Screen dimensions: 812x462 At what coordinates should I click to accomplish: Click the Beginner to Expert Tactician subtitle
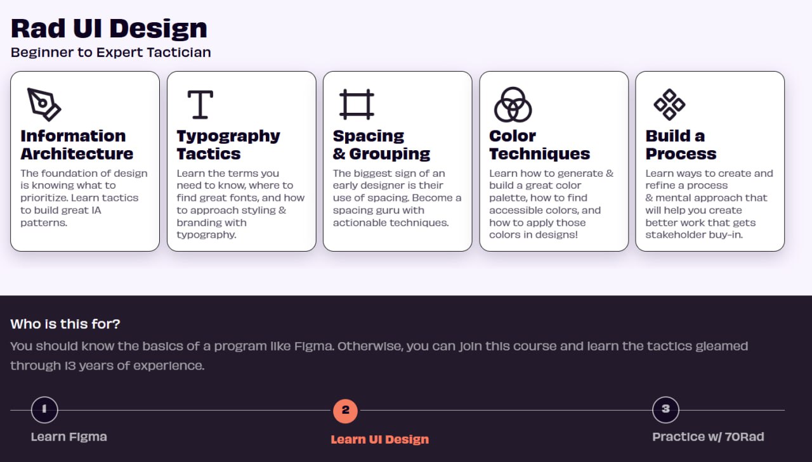[x=111, y=53]
